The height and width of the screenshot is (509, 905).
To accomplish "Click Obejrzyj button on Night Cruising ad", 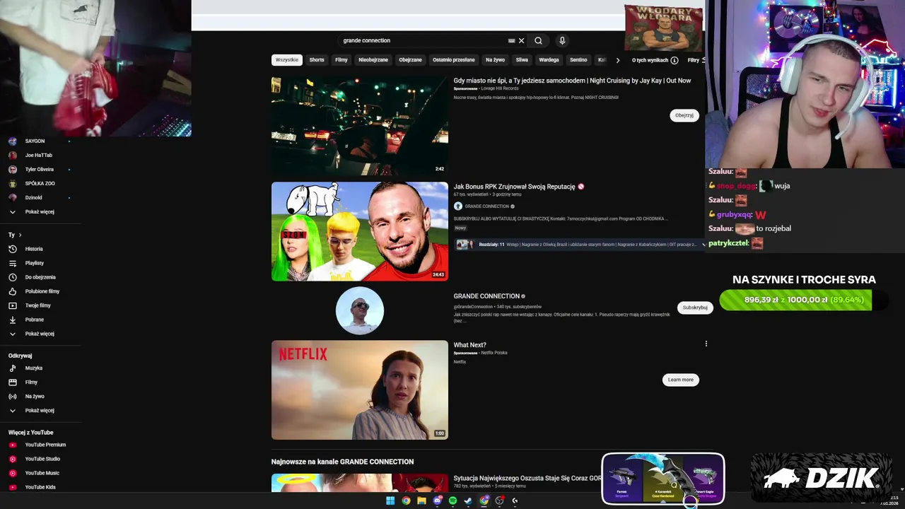I will 684,115.
